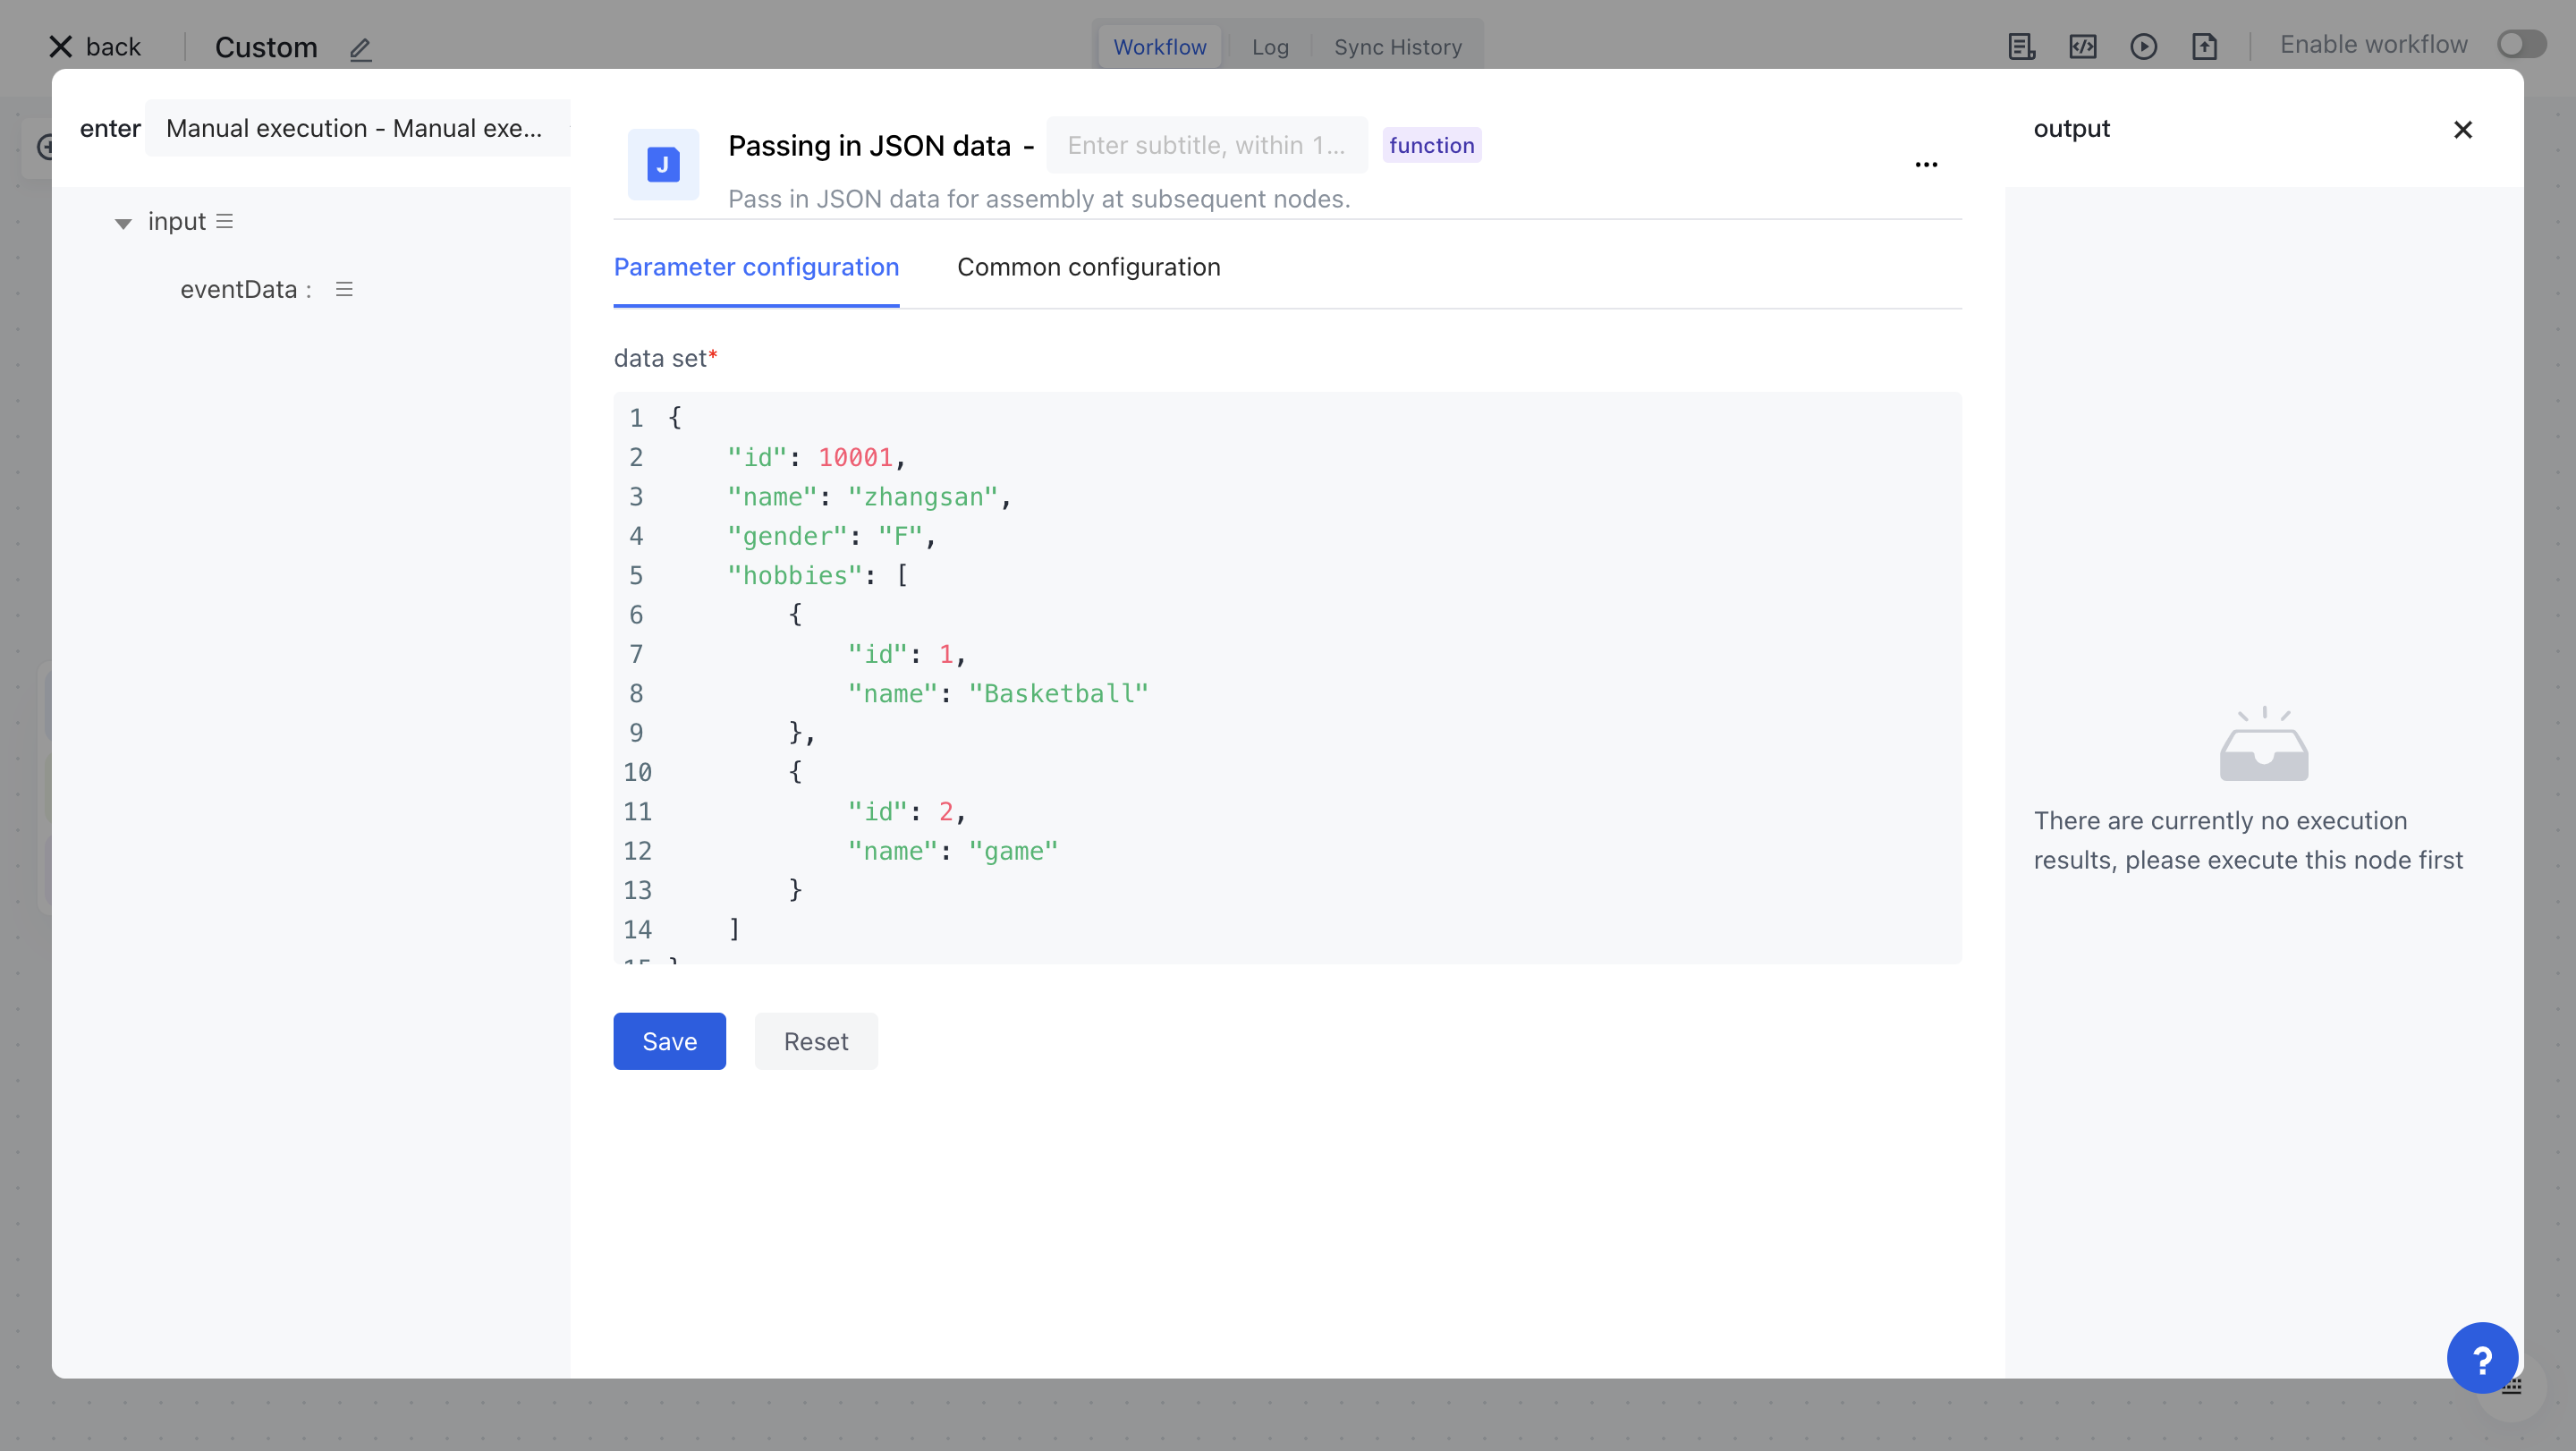Click the code view icon in top toolbar
Viewport: 2576px width, 1451px height.
[x=2082, y=46]
